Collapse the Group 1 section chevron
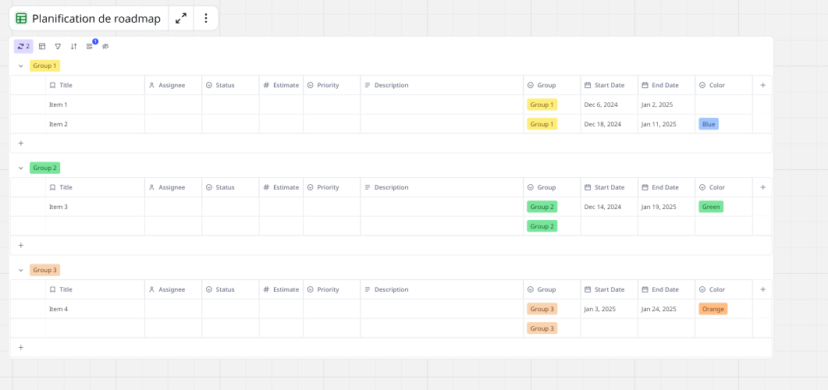Image resolution: width=828 pixels, height=390 pixels. [21, 66]
